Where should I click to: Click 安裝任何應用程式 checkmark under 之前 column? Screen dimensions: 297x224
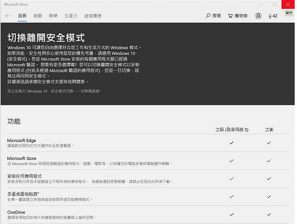(232, 179)
